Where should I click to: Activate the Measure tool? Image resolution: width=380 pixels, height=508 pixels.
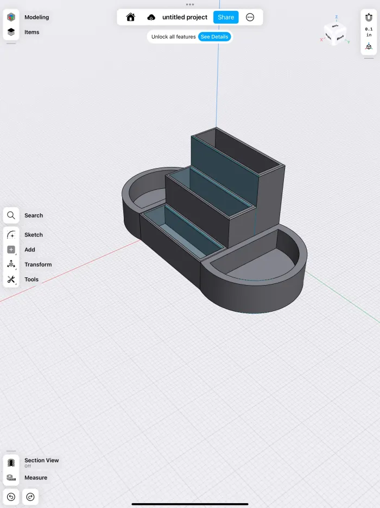point(11,478)
